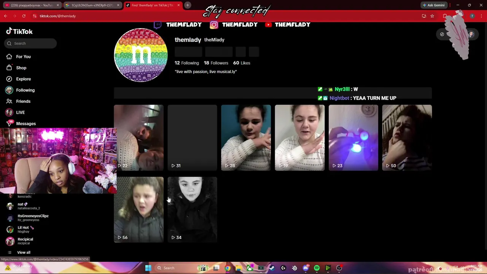Play the video with 28 views
487x274 pixels.
point(246,138)
